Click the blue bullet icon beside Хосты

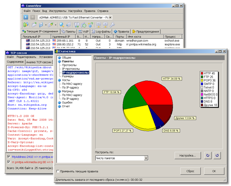click(59, 80)
